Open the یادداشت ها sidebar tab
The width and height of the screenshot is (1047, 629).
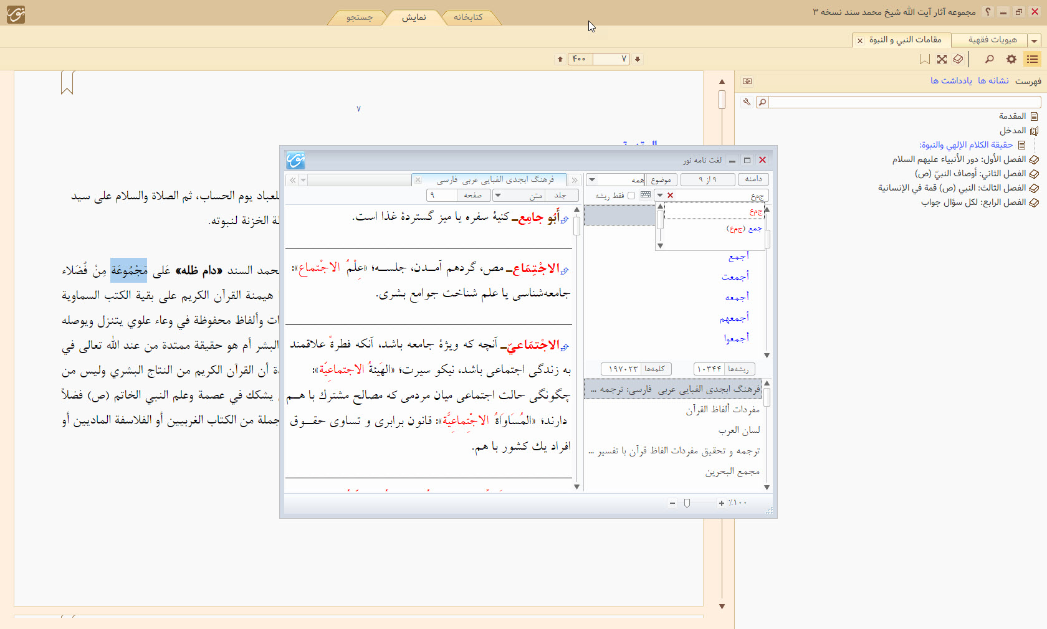(951, 81)
